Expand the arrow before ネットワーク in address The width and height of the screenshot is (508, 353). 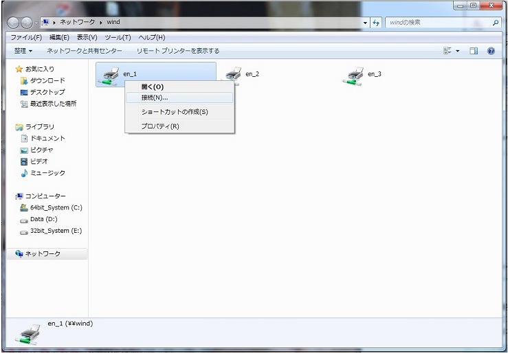tap(54, 23)
